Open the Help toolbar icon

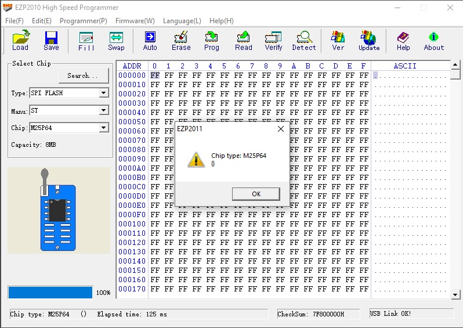click(x=403, y=41)
